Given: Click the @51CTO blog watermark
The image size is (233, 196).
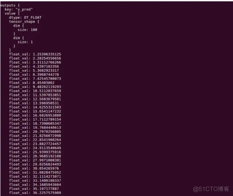Looking at the screenshot, I should coord(211,189).
